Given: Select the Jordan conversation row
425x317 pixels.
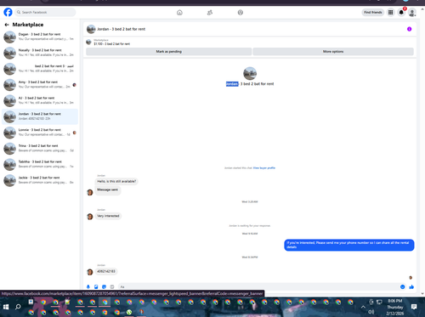Looking at the screenshot, I should pos(40,116).
